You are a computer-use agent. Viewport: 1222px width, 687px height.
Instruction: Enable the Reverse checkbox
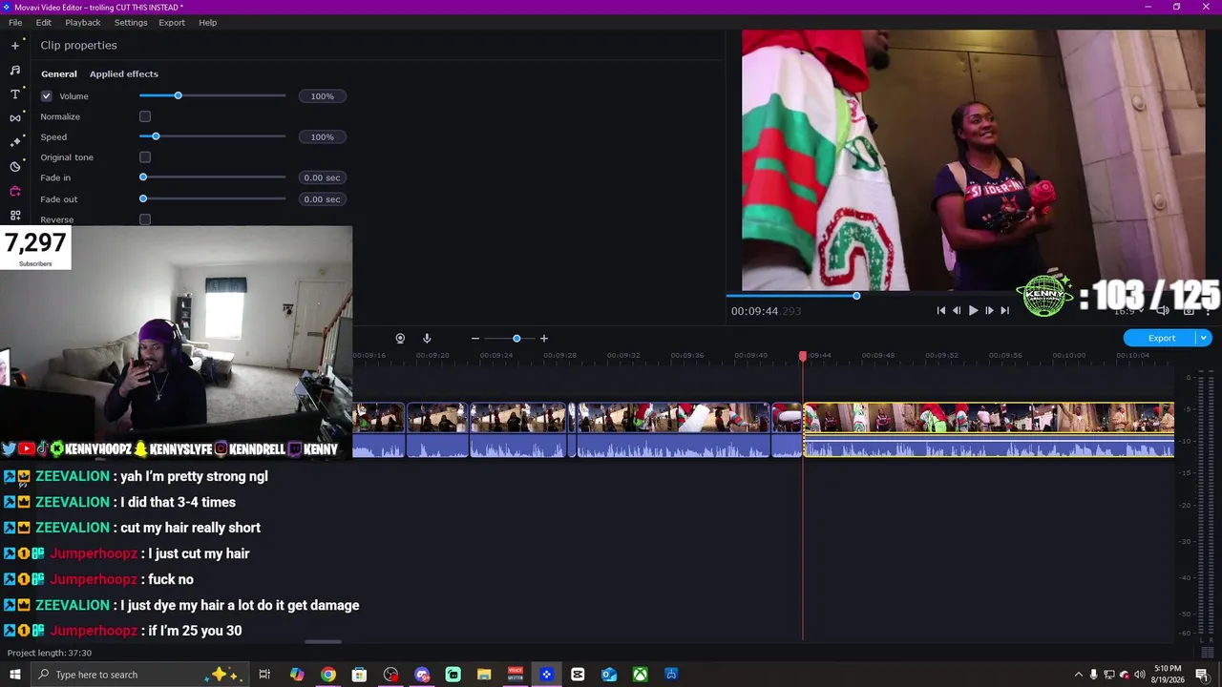point(145,219)
